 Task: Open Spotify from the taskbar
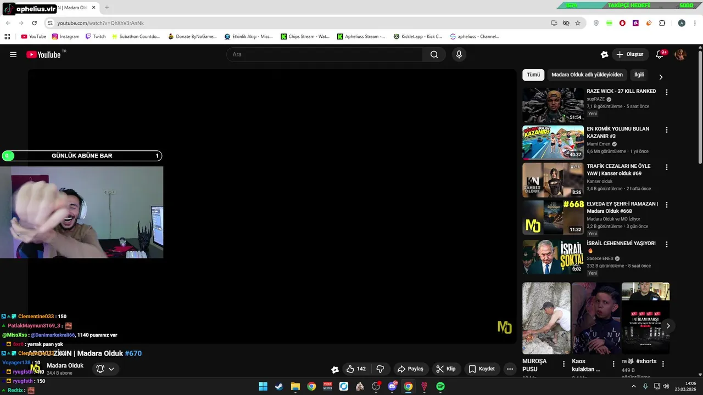click(440, 386)
